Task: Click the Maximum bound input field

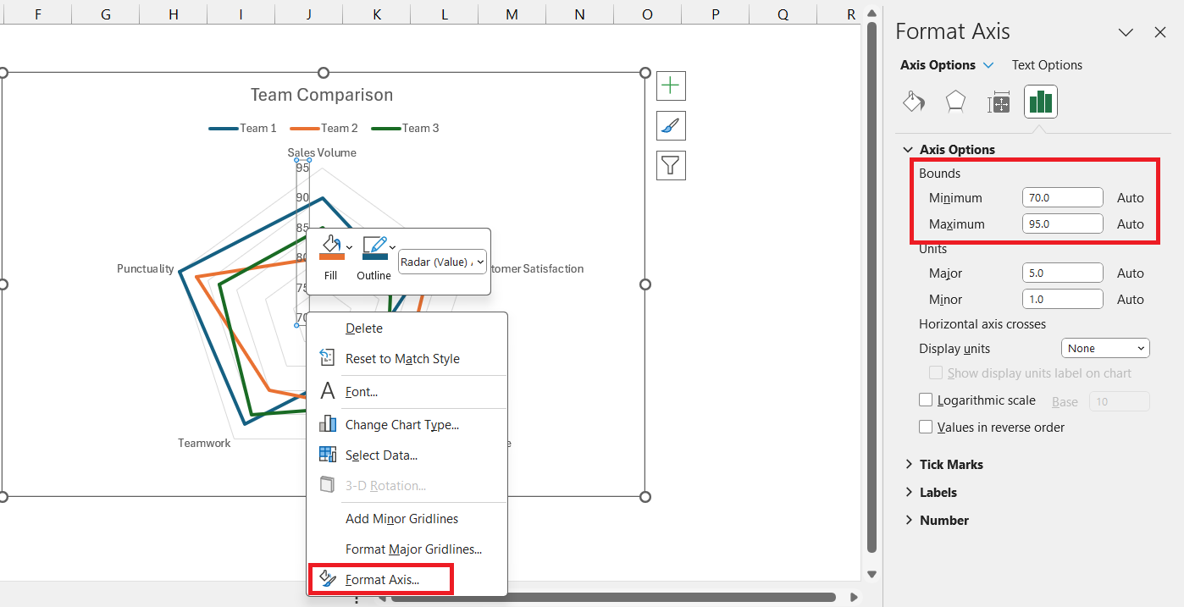Action: point(1062,223)
